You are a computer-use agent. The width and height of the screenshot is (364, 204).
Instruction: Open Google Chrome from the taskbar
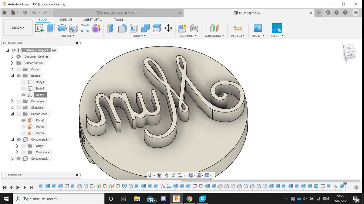[189, 199]
